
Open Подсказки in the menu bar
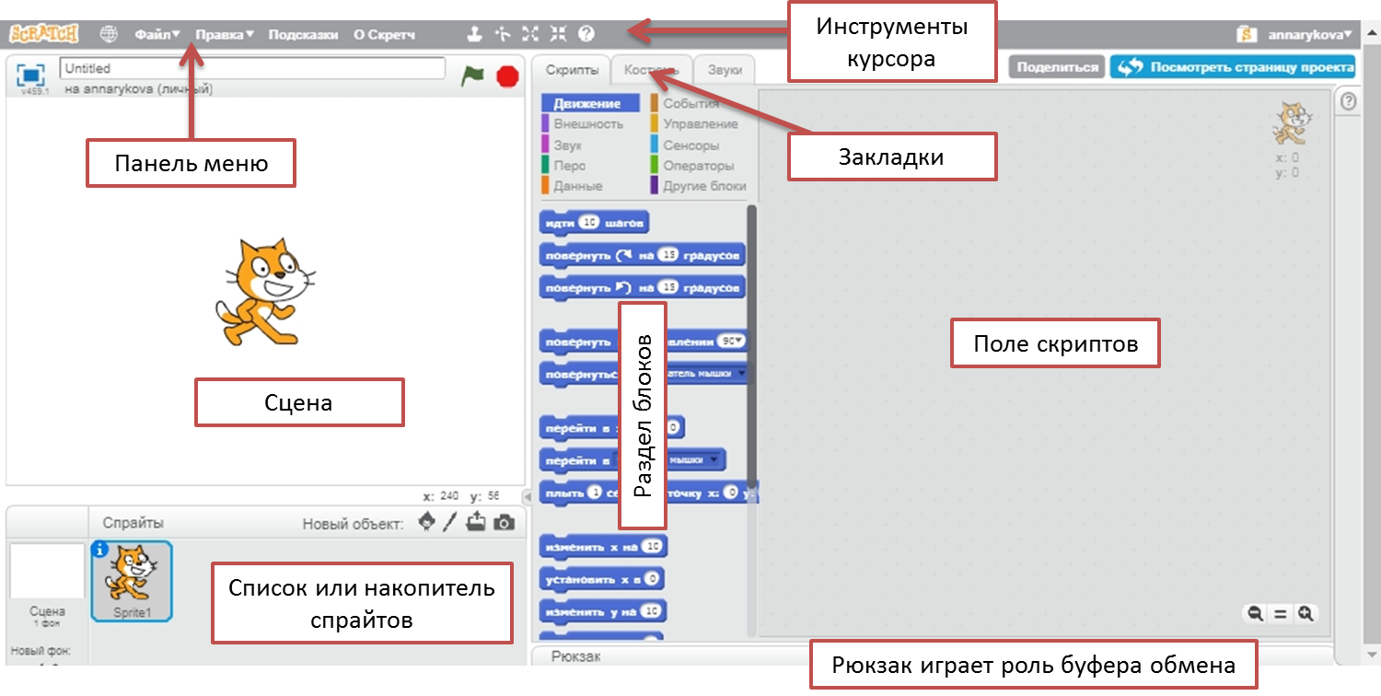tap(303, 34)
